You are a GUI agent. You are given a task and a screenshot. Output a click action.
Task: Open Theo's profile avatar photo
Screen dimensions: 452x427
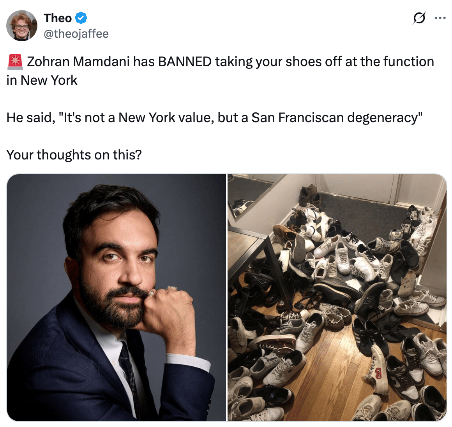click(x=21, y=26)
